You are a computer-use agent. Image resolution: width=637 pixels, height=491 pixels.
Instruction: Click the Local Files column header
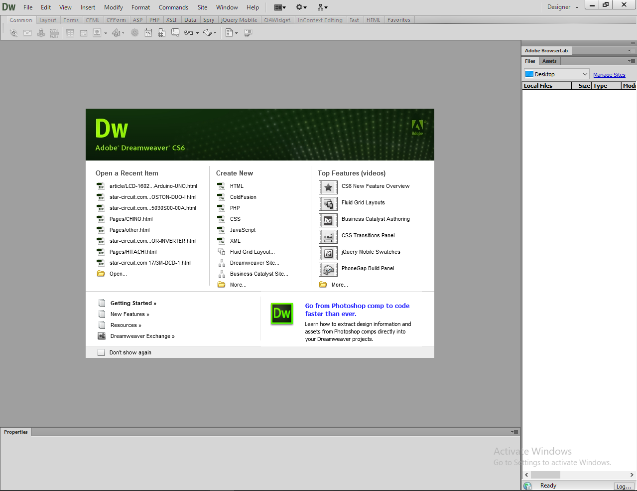(x=546, y=86)
